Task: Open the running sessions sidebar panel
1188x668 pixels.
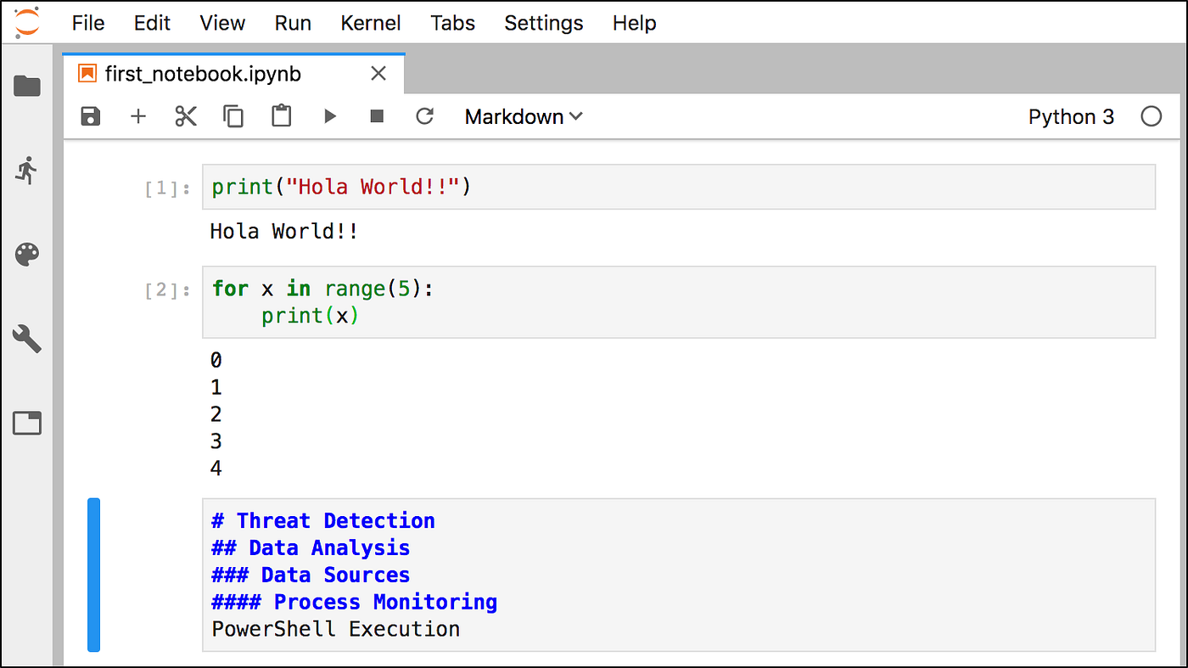Action: click(27, 170)
